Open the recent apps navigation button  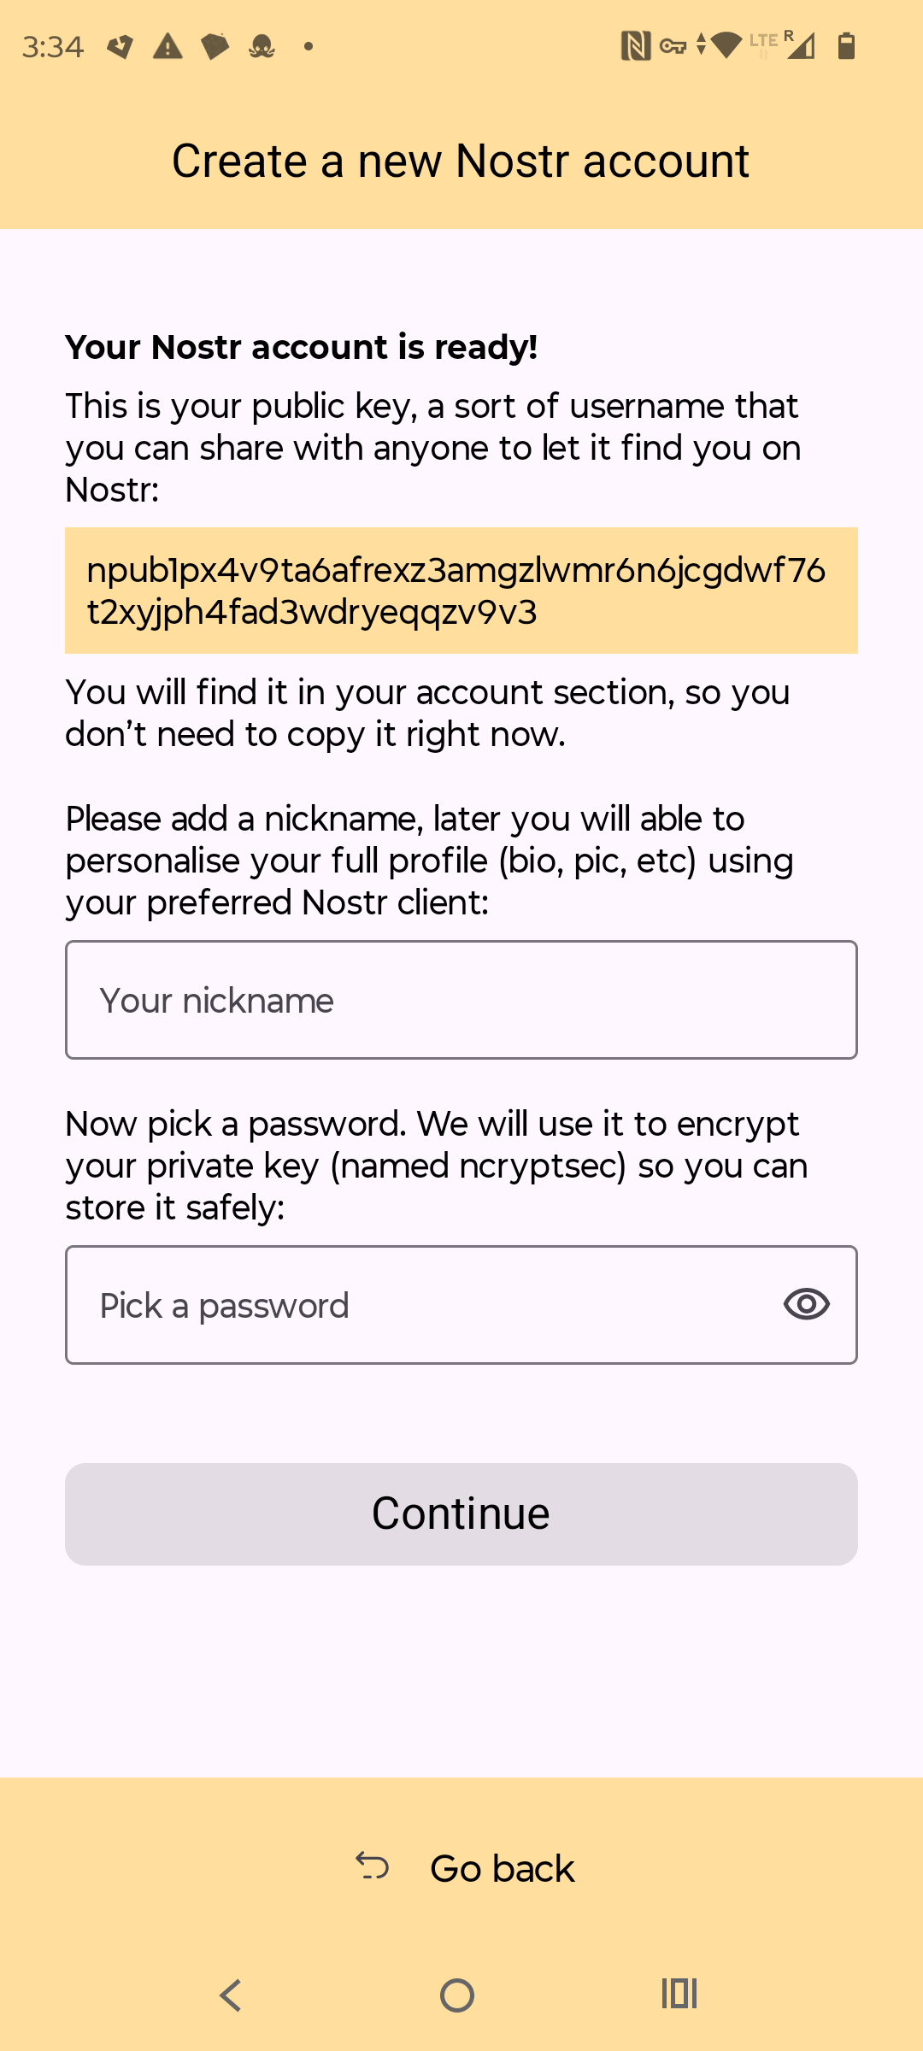click(679, 1995)
